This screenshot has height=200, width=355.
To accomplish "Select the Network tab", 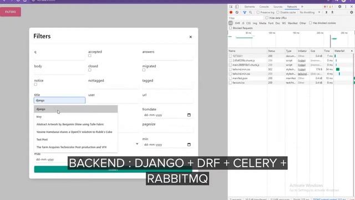I will click(292, 7).
